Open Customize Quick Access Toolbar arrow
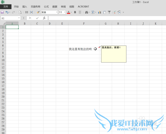This screenshot has width=166, height=134. coord(123,12)
